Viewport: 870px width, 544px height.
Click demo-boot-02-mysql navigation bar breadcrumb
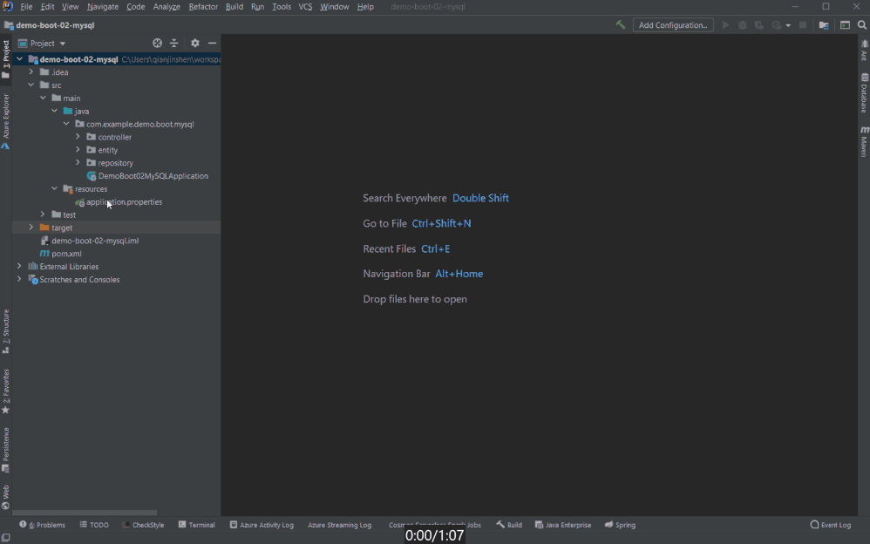coord(50,25)
